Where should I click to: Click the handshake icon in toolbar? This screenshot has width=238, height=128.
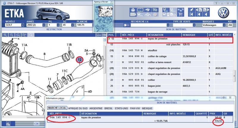tap(147, 10)
